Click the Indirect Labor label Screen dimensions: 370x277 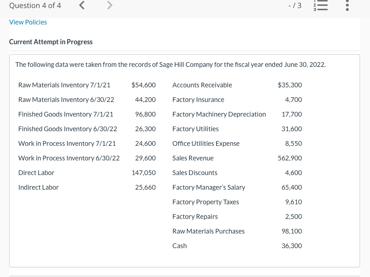coord(38,187)
